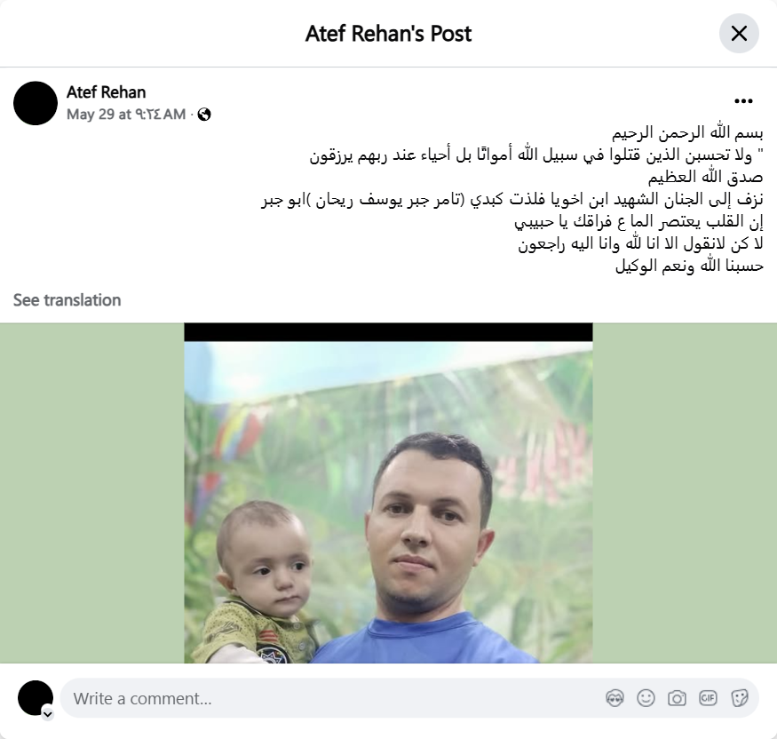Open the posted photo of man and baby
Image resolution: width=777 pixels, height=739 pixels.
coord(389,493)
